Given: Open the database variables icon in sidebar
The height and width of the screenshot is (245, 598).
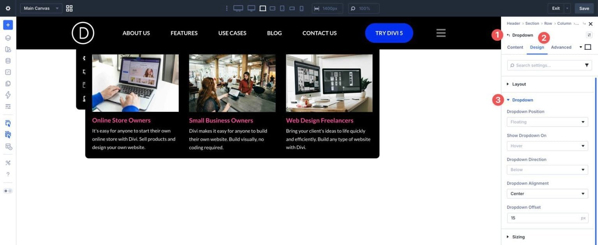Looking at the screenshot, I should click(x=8, y=61).
